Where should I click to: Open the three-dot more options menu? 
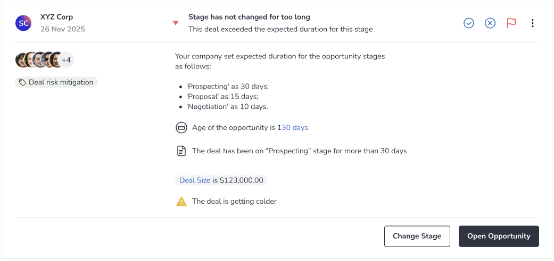point(533,23)
